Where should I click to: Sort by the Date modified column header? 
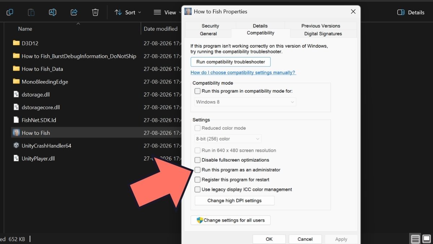coord(161,29)
